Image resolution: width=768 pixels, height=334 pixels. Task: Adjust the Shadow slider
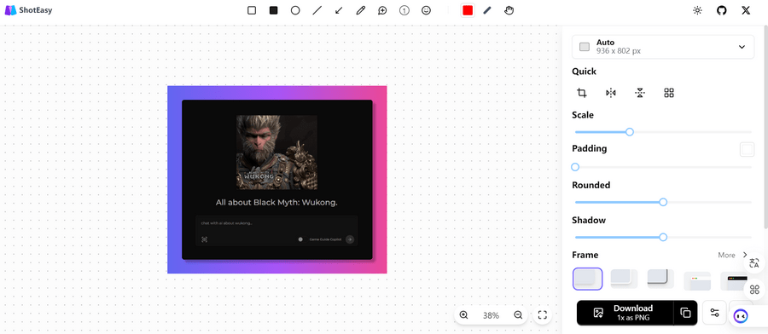[x=663, y=237]
